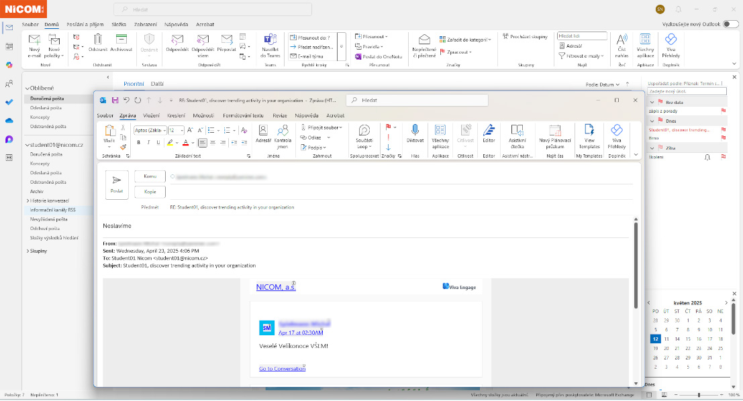Click the View Templates icon

(589, 133)
